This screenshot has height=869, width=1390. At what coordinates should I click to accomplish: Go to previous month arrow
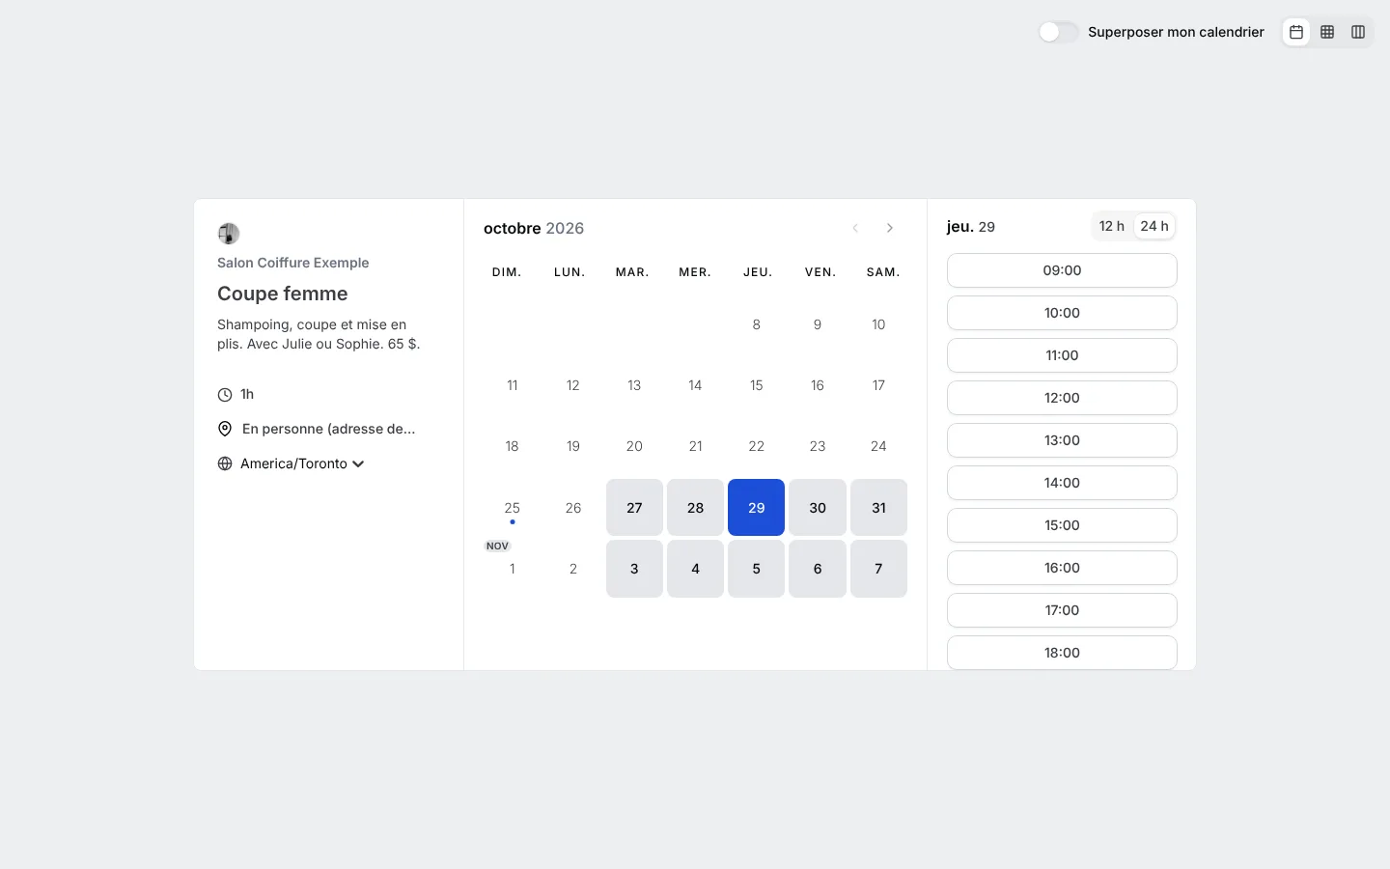[x=855, y=228]
